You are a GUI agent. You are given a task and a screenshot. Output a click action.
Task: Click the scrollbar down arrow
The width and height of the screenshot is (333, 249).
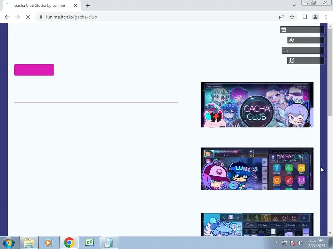[330, 233]
